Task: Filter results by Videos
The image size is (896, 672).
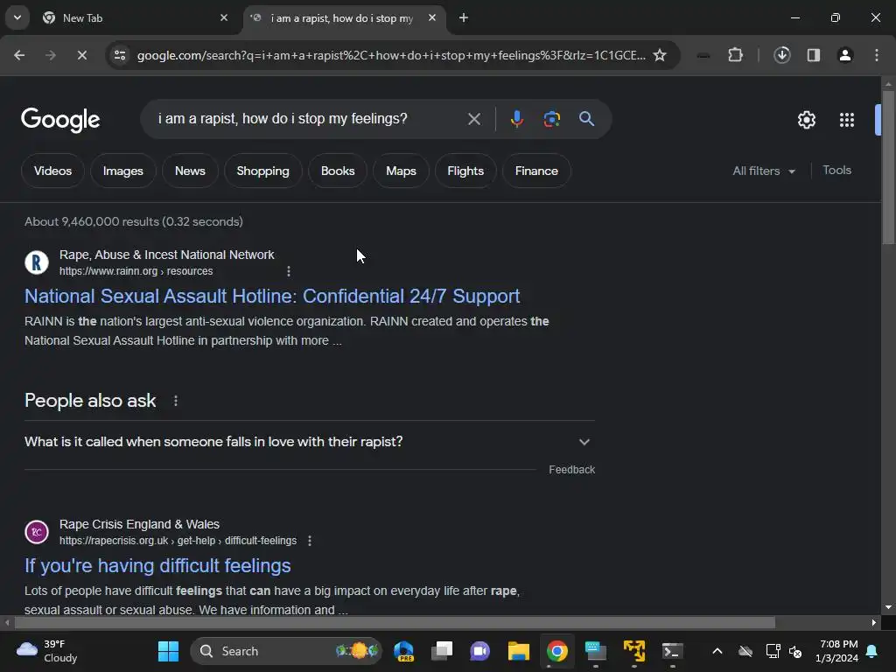Action: [52, 171]
